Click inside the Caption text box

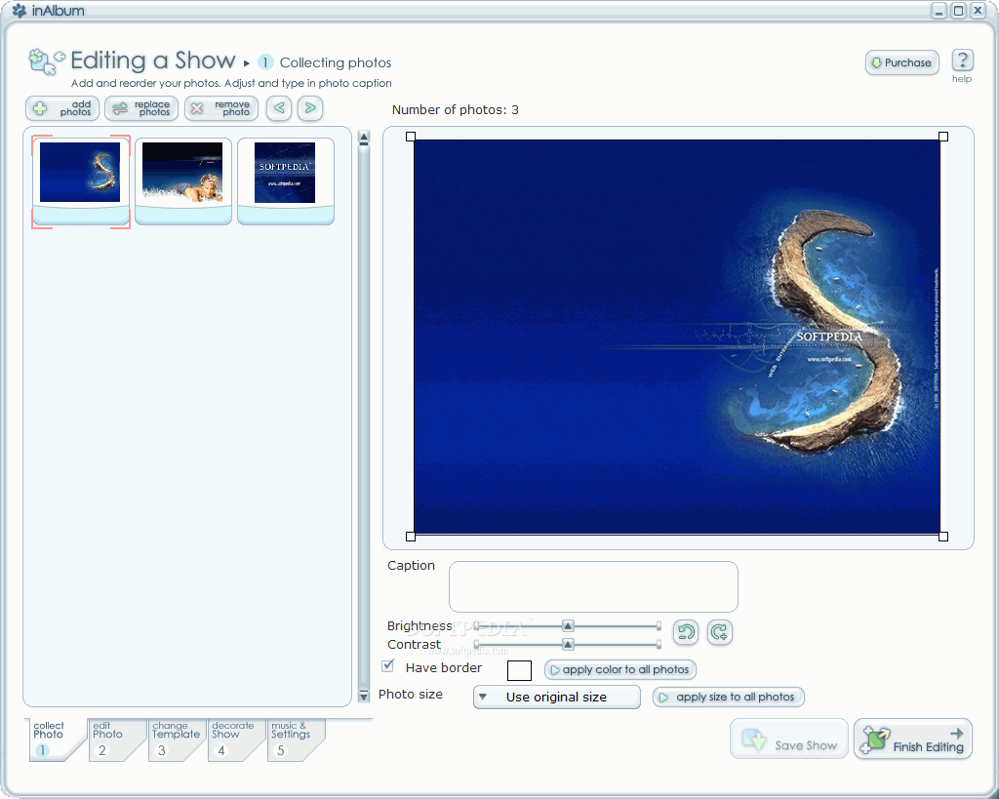pyautogui.click(x=593, y=586)
